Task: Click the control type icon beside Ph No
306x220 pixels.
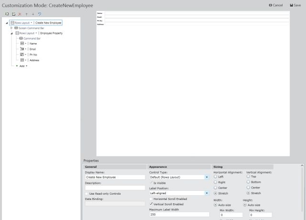Action: 22,55
